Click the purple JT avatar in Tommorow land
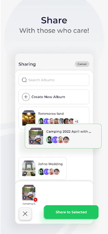Viewport: 108px width, 234px height. point(47,121)
